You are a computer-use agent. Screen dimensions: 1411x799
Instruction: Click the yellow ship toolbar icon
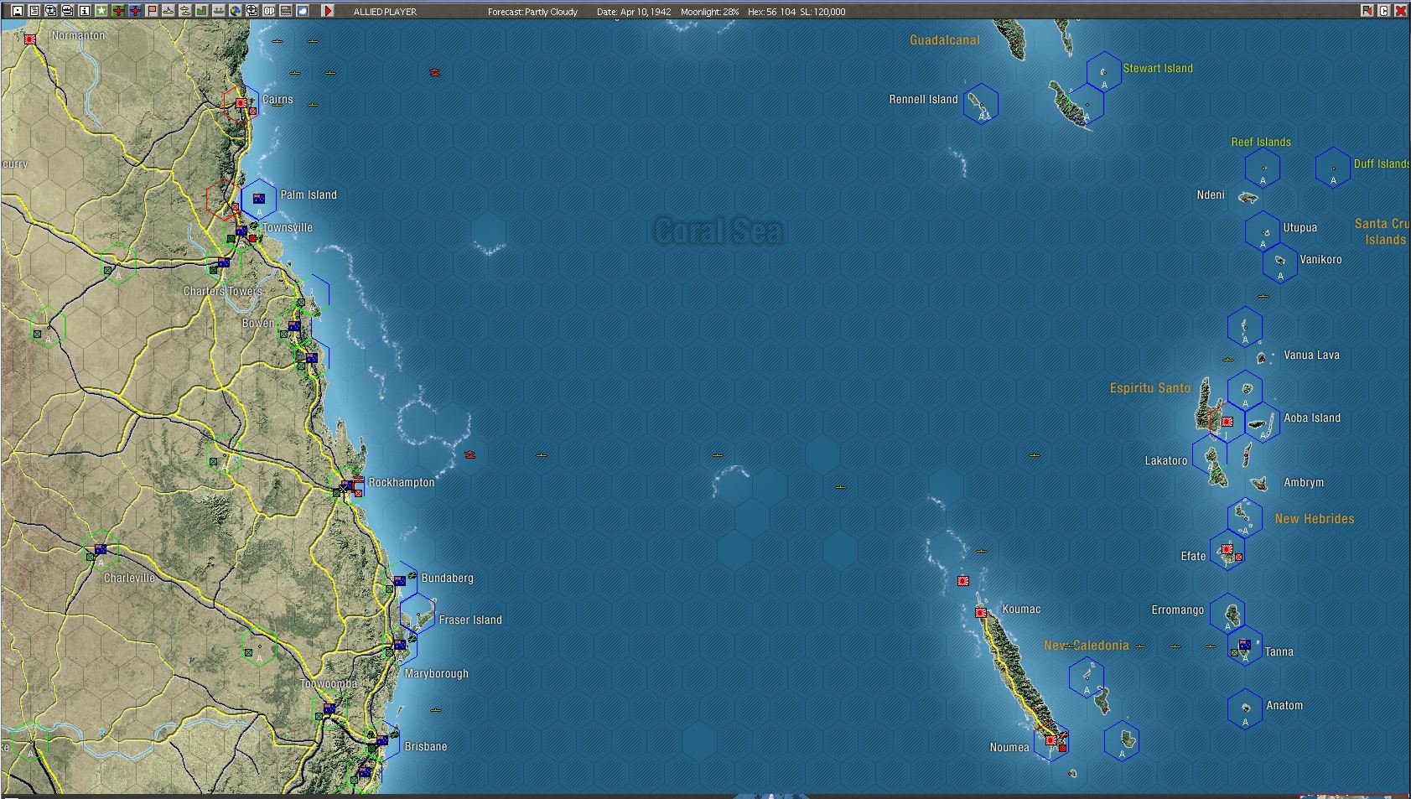169,11
